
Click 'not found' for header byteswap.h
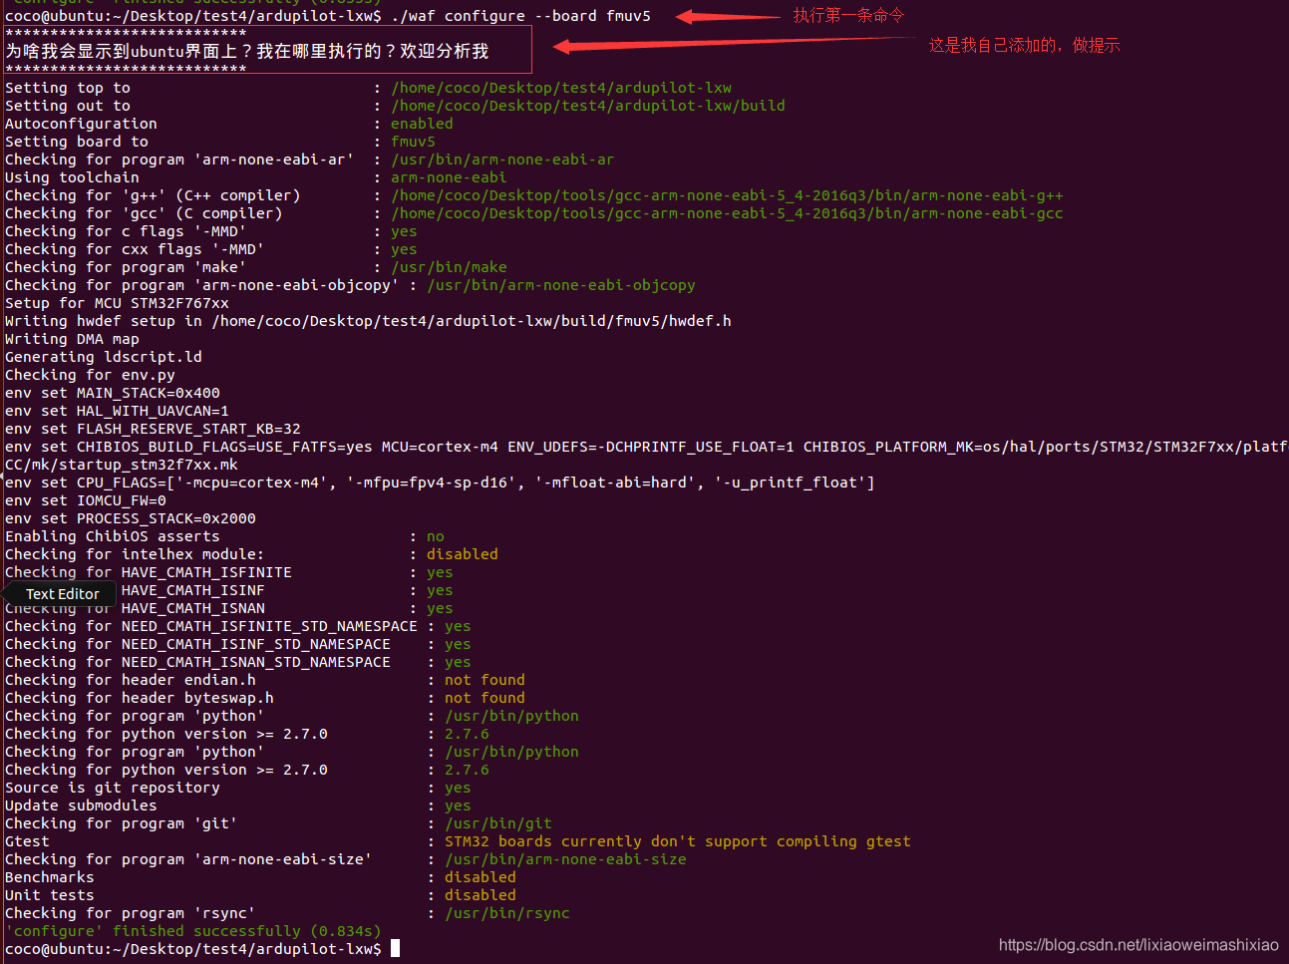pyautogui.click(x=484, y=698)
